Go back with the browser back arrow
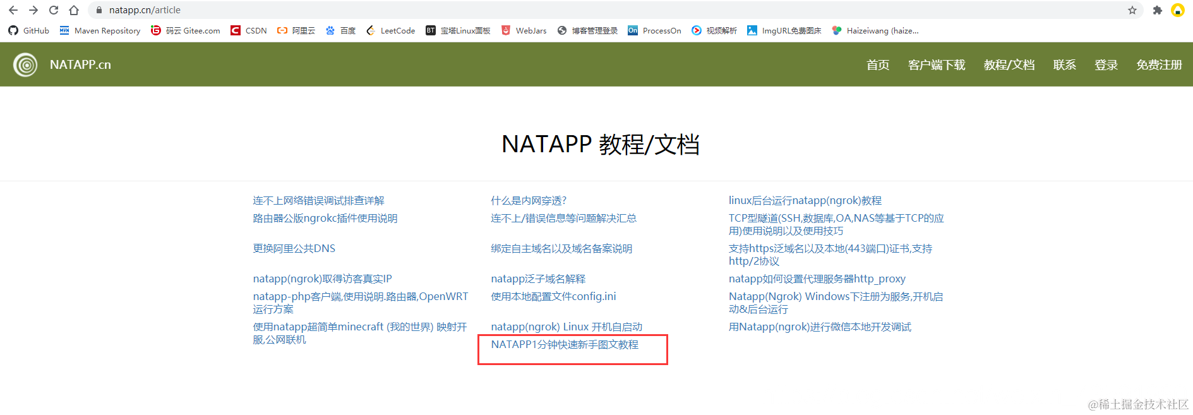 click(13, 10)
